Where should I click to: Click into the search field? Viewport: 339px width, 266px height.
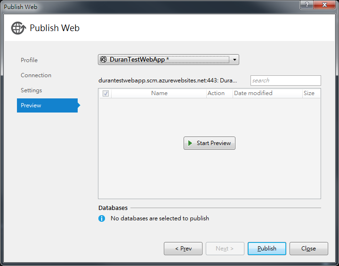(286, 81)
